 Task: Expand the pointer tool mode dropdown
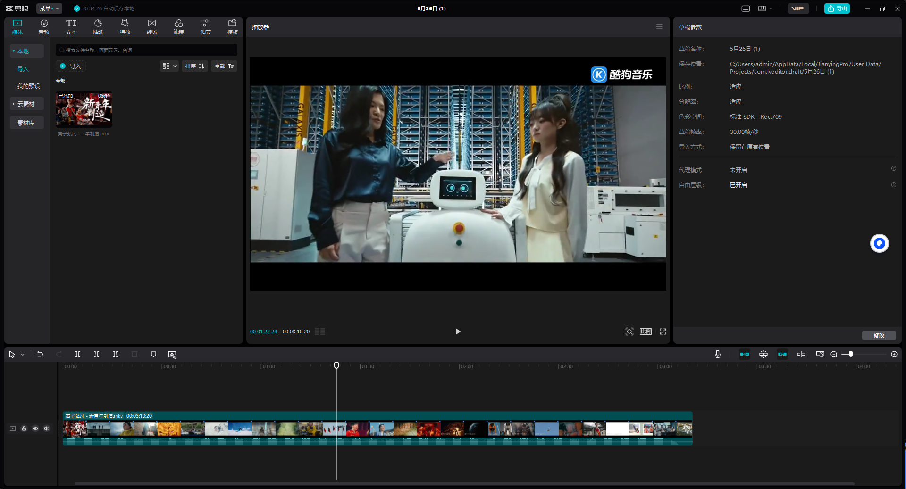(x=22, y=355)
